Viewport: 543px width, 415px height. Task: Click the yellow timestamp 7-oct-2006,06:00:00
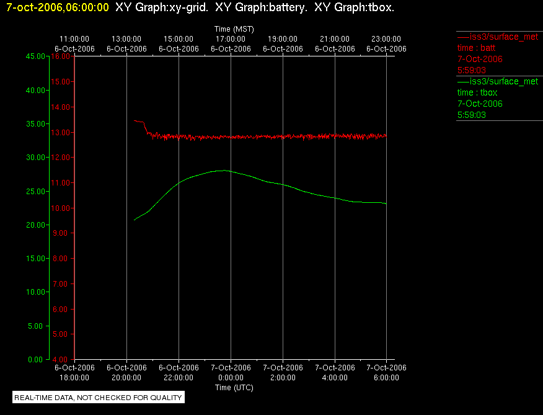(58, 7)
